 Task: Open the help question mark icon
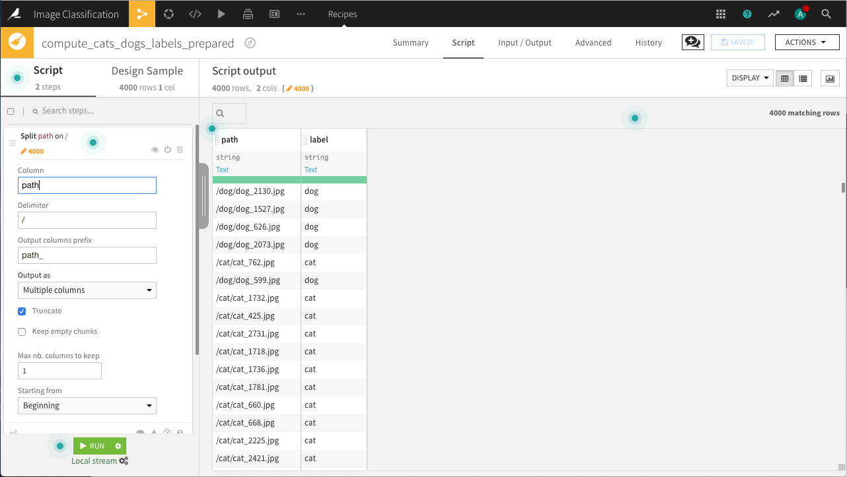click(x=747, y=13)
